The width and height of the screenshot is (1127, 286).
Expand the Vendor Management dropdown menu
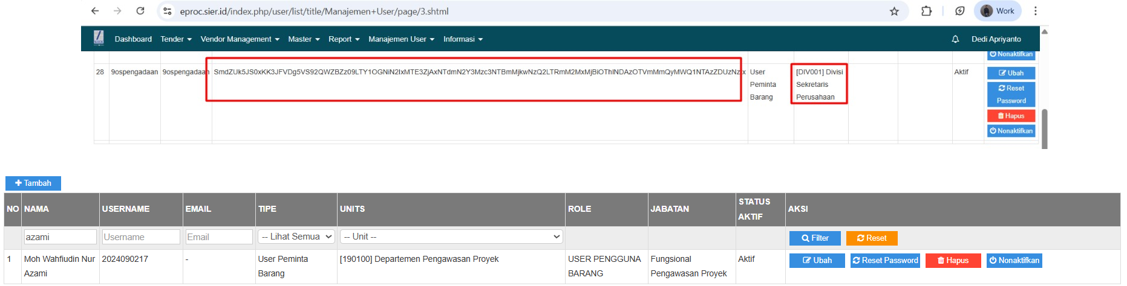point(240,39)
